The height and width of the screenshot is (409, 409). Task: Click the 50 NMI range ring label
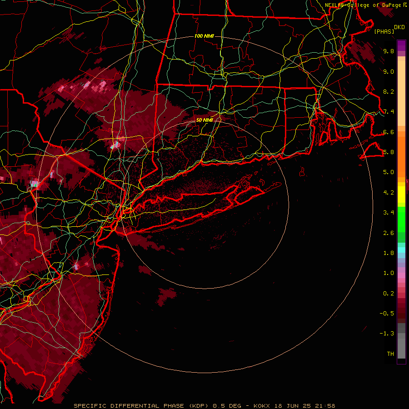[204, 120]
